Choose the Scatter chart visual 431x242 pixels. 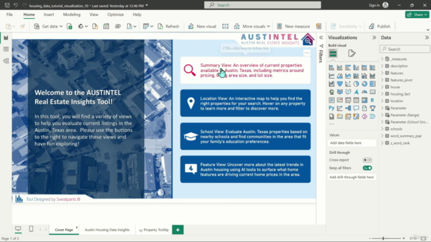pos(348,83)
